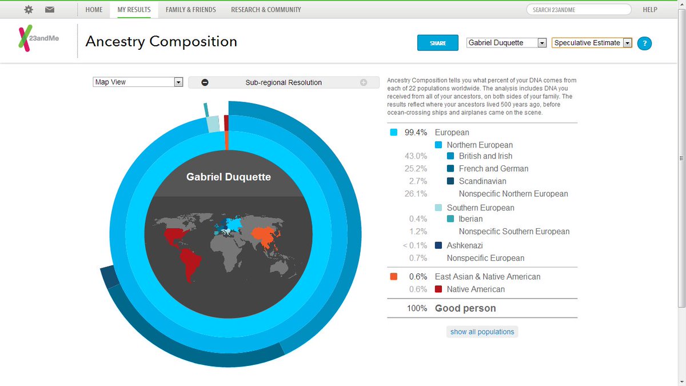The width and height of the screenshot is (686, 386).
Task: Click the page vertical scrollbar
Action: 681,158
